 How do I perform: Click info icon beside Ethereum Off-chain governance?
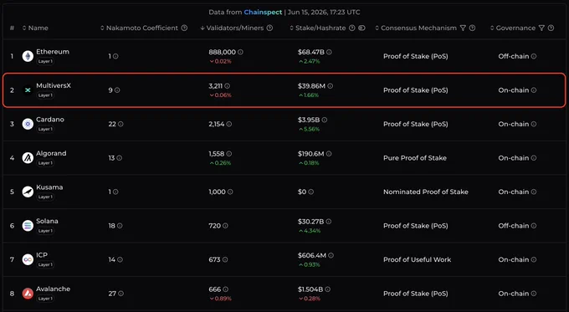[x=534, y=56]
